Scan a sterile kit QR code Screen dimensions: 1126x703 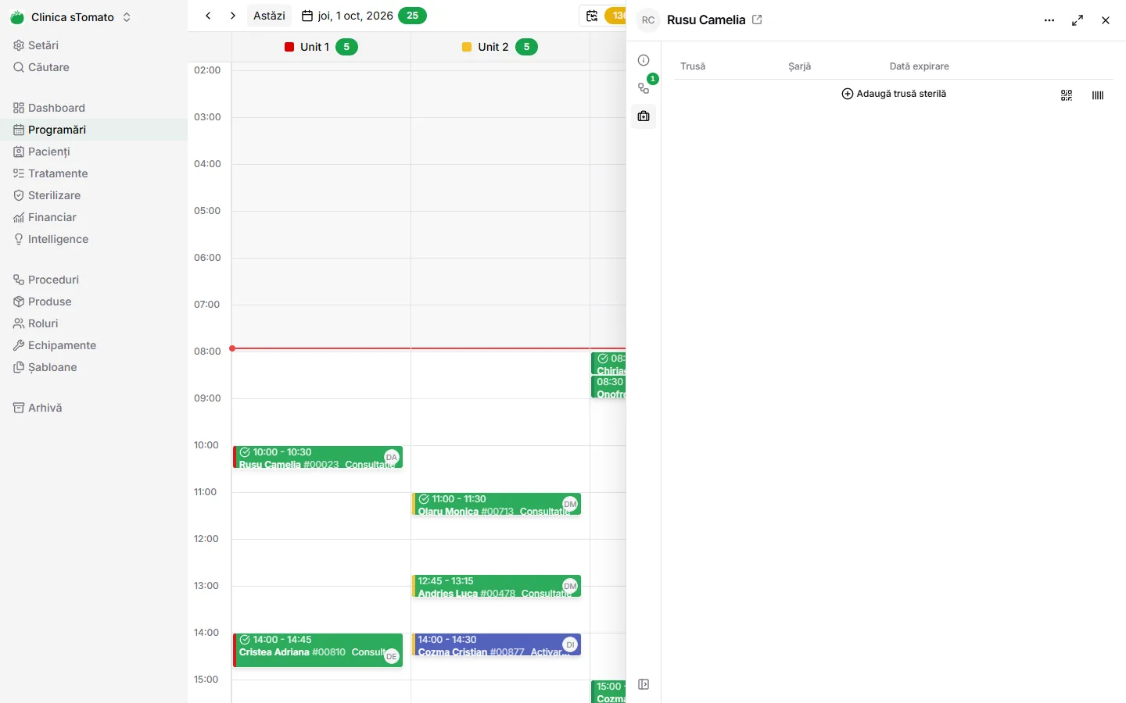click(x=1067, y=95)
